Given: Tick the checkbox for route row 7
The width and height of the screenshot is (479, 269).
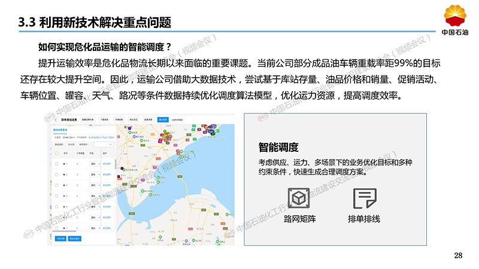Looking at the screenshot, I should pos(56,228).
